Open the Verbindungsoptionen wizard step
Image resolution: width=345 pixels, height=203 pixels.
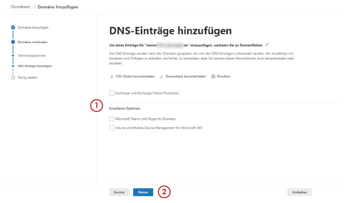click(x=32, y=56)
